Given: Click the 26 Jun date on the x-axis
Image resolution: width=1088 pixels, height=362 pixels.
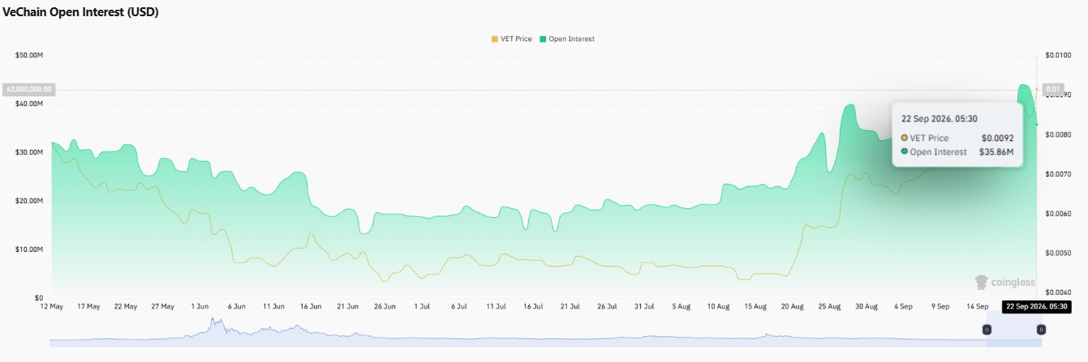Looking at the screenshot, I should pyautogui.click(x=385, y=307).
